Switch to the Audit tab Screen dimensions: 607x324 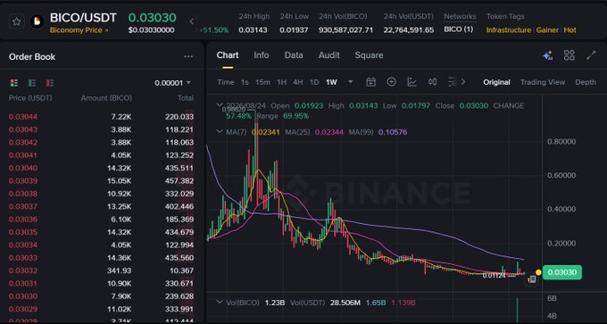(x=329, y=55)
